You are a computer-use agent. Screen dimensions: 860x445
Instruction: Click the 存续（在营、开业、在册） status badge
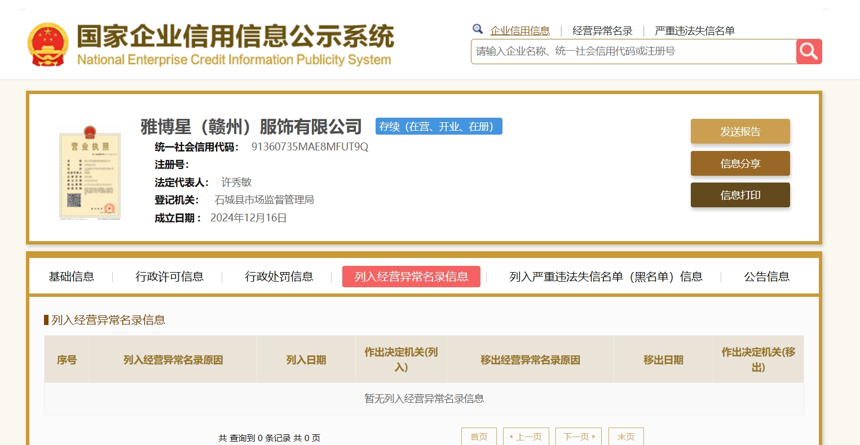click(439, 126)
